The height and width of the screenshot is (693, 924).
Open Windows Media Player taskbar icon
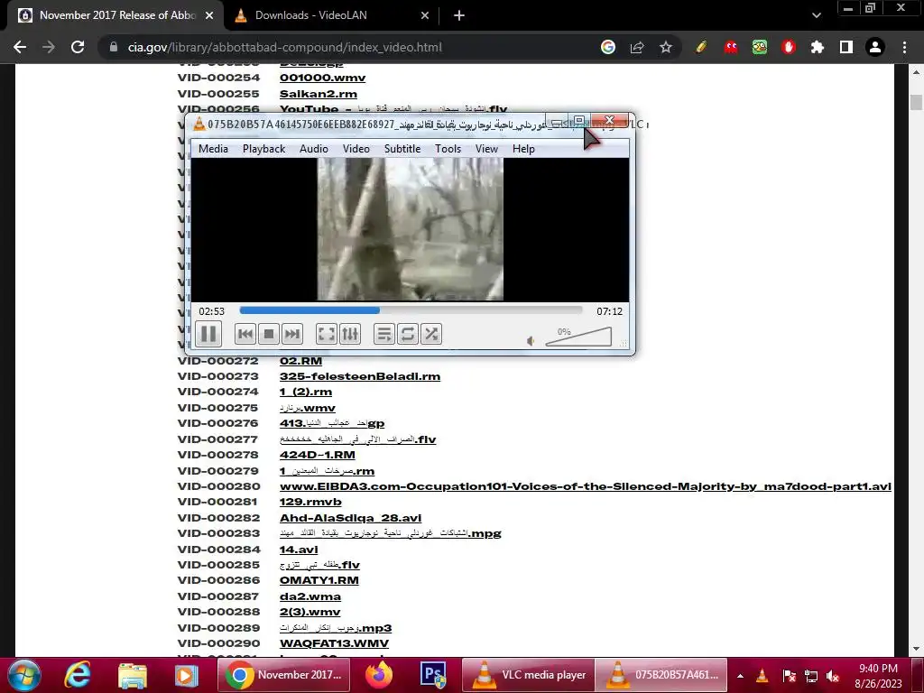186,675
